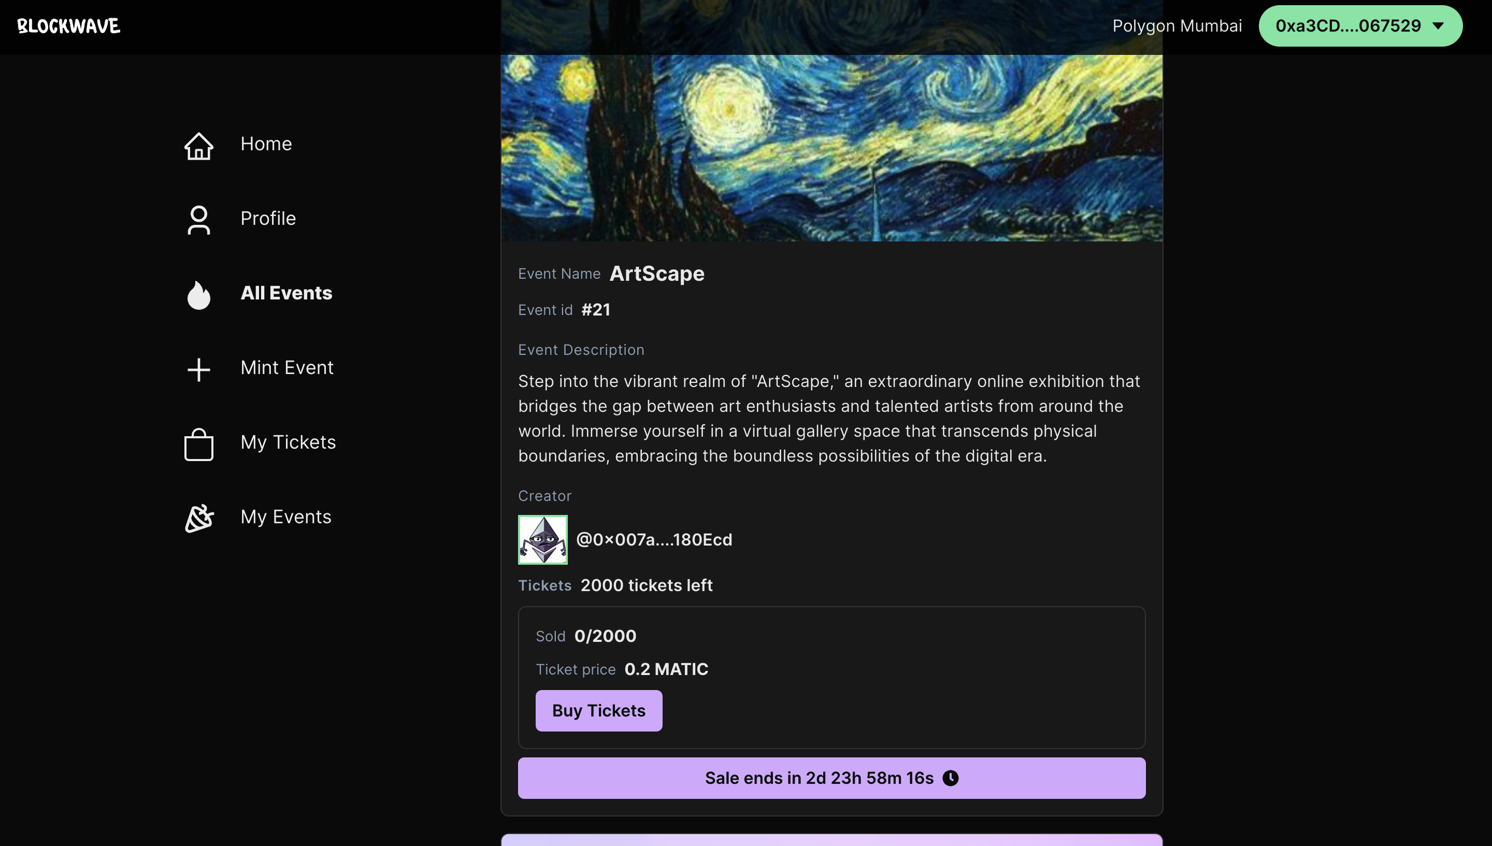The width and height of the screenshot is (1492, 846).
Task: Click the Mint Event plus icon
Action: 199,369
